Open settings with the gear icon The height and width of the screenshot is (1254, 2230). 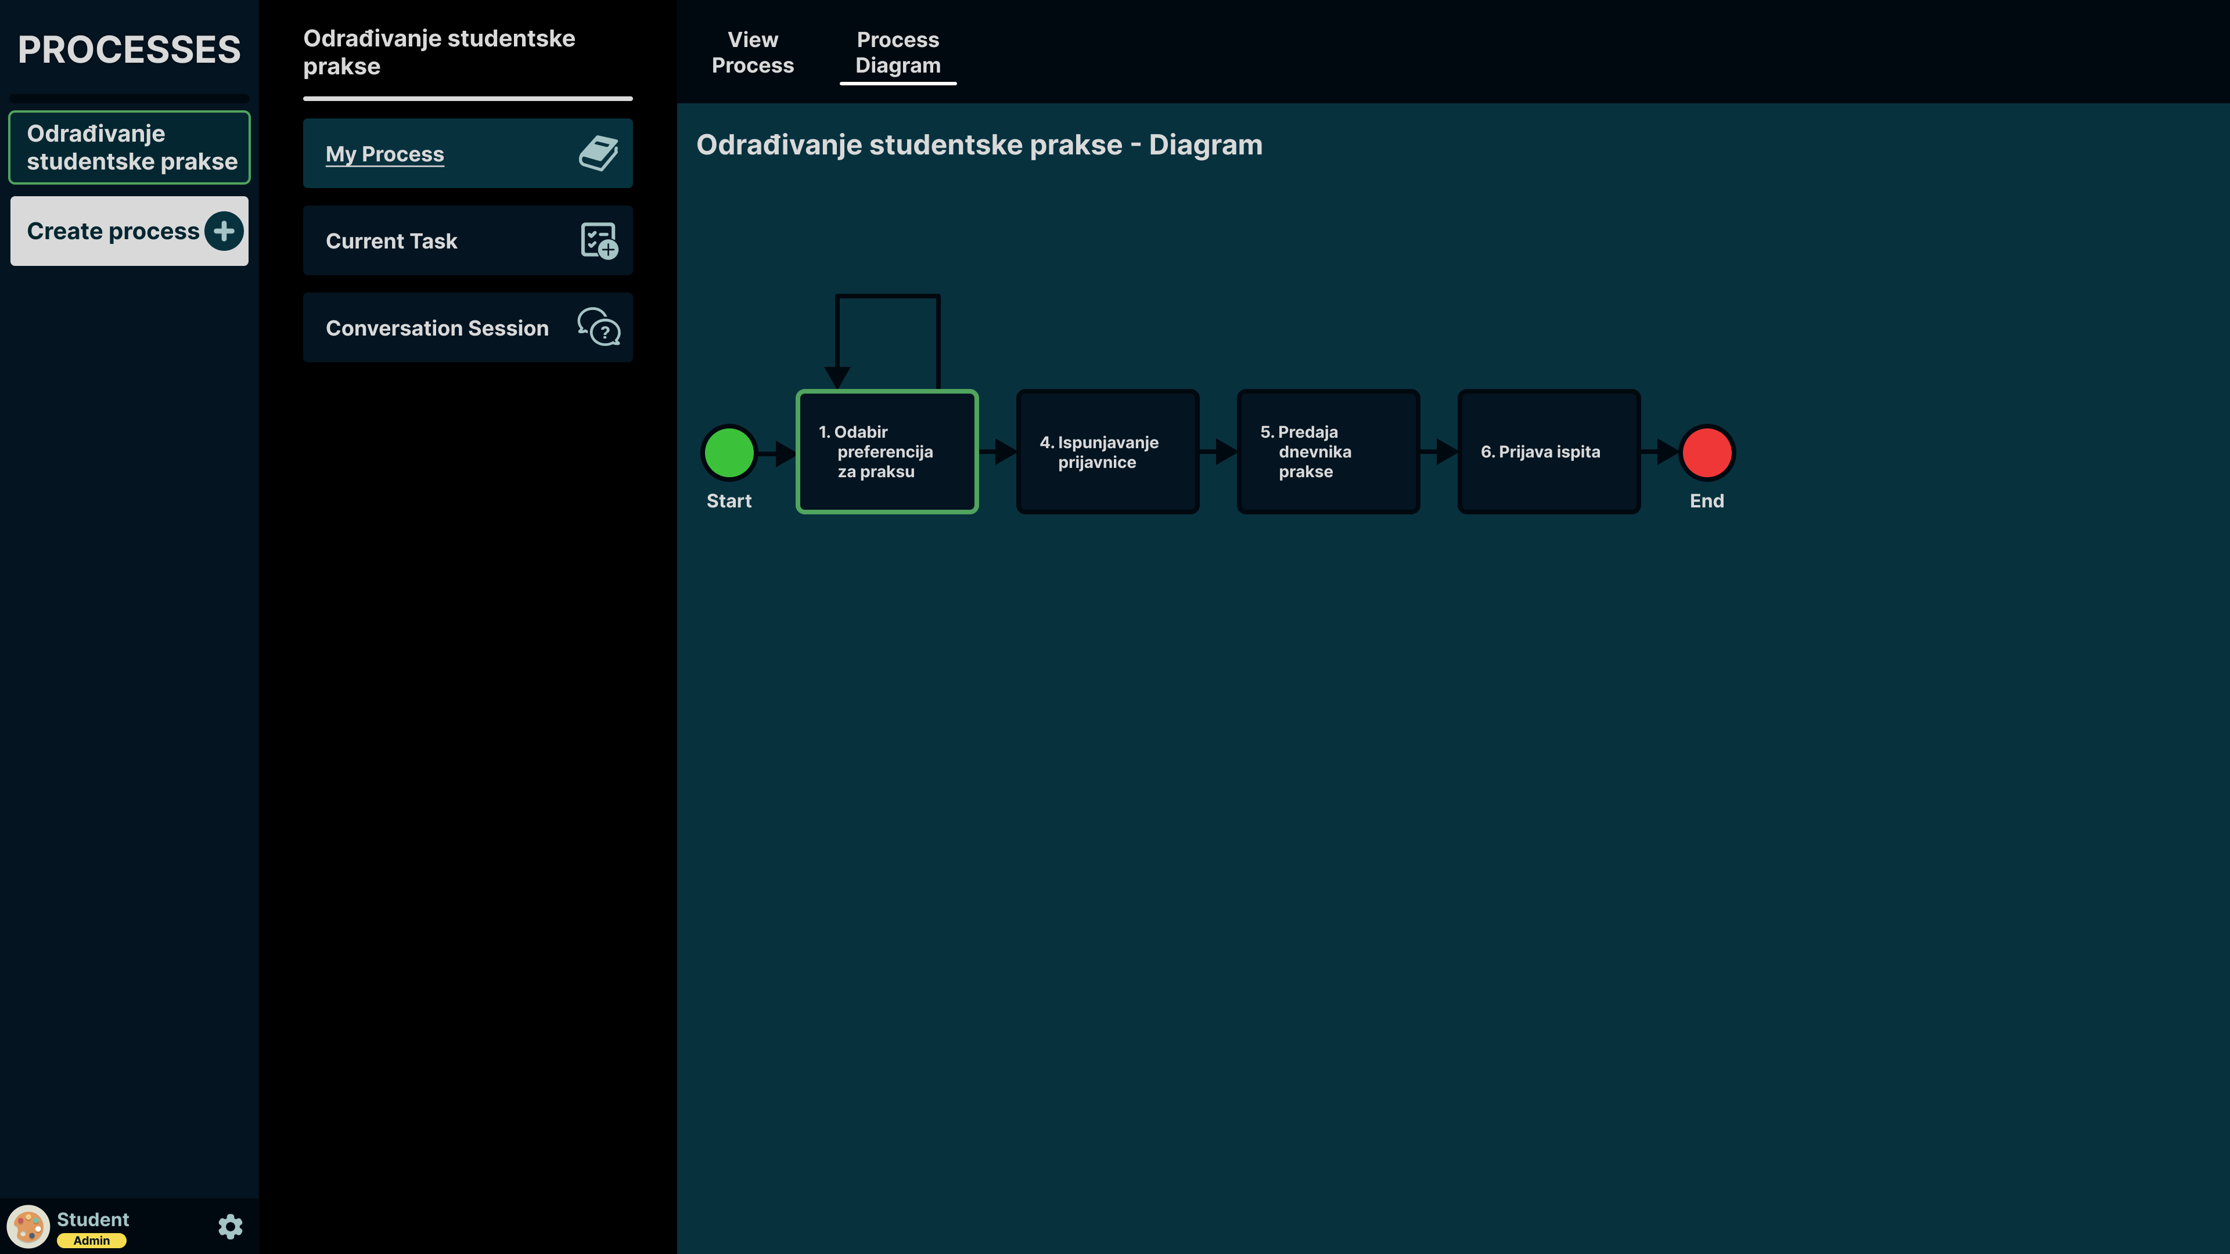pyautogui.click(x=231, y=1226)
